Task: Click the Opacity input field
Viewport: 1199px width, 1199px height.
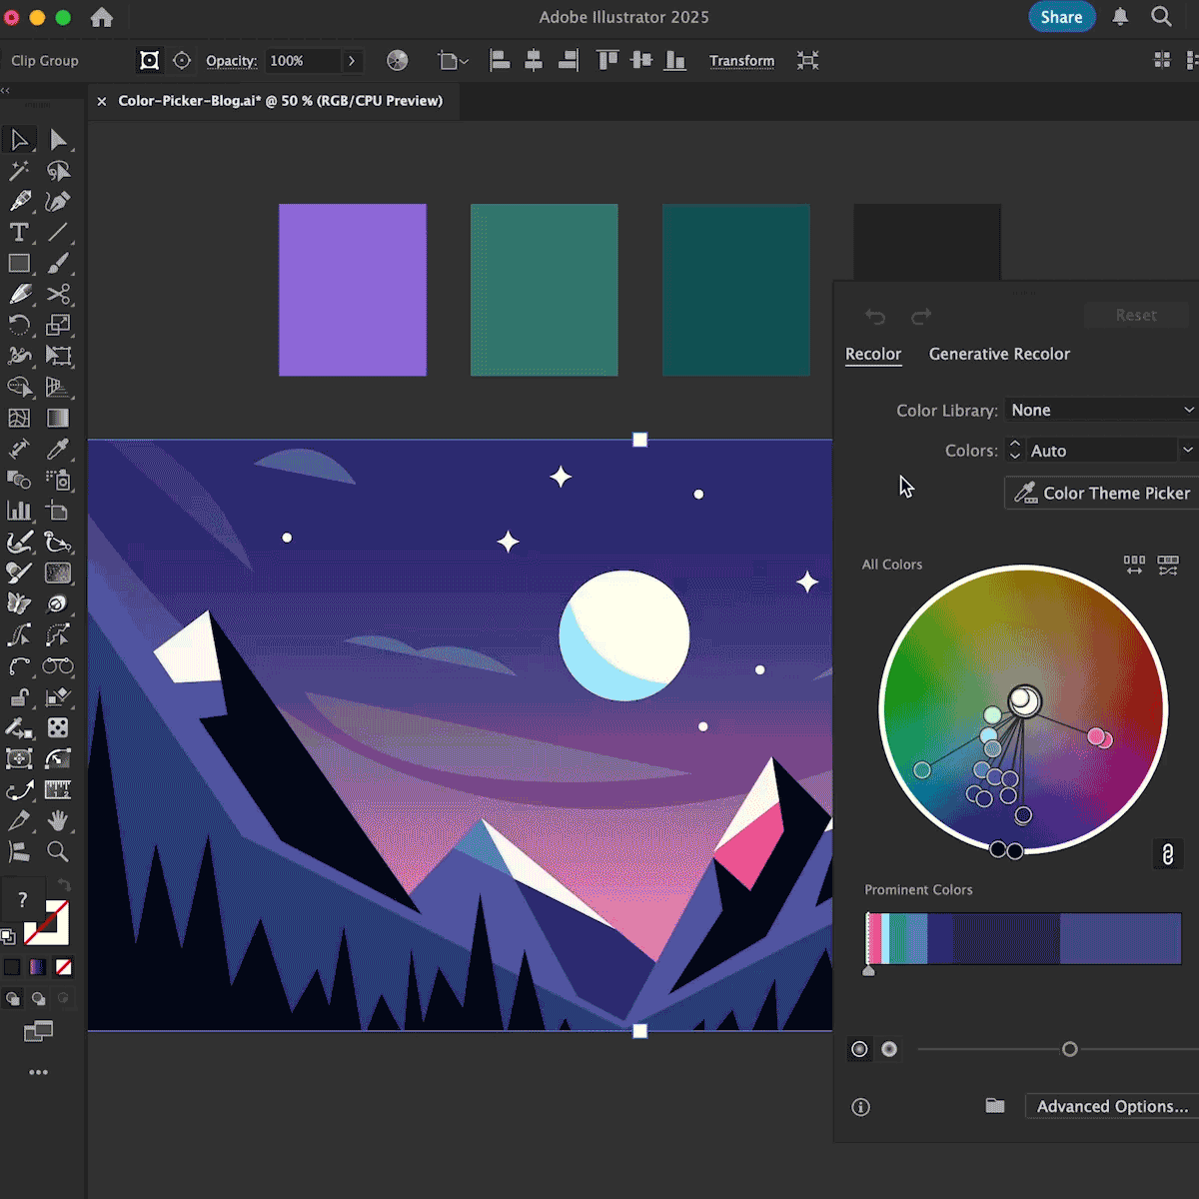Action: coord(302,61)
